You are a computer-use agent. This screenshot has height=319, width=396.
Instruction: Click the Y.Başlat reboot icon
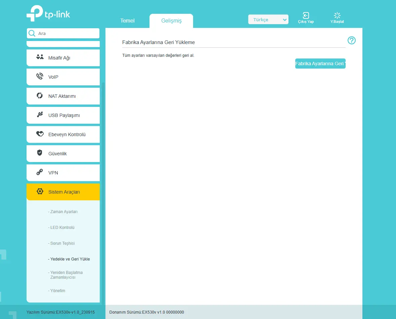(337, 15)
